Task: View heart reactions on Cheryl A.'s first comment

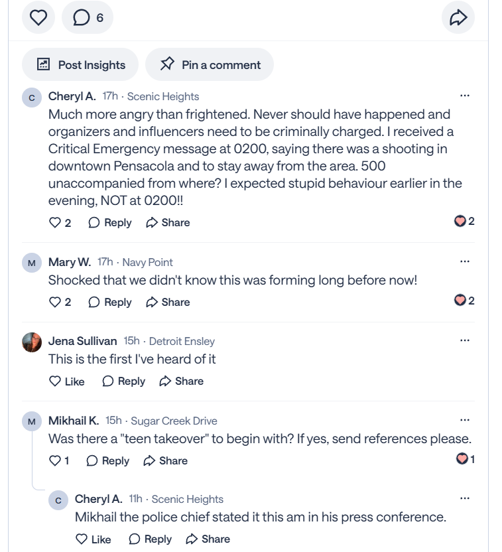Action: pyautogui.click(x=464, y=221)
